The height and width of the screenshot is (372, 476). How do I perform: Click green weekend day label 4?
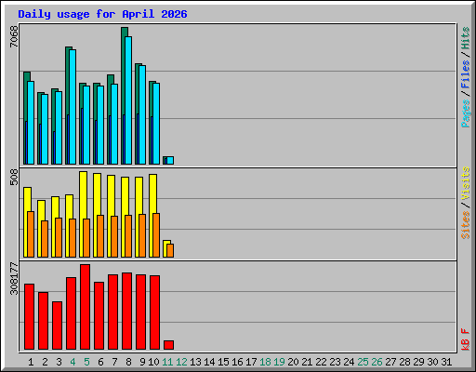pos(73,362)
